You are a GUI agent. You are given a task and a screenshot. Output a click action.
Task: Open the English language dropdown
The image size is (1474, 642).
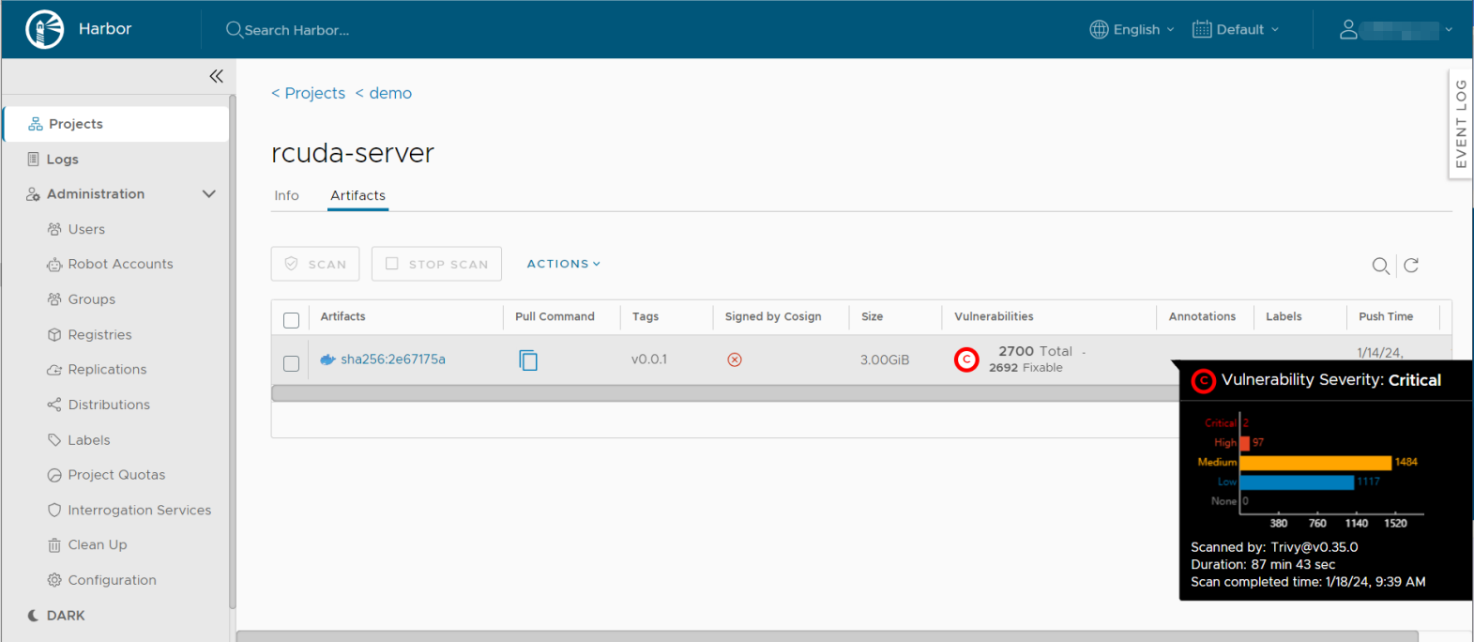pos(1132,30)
